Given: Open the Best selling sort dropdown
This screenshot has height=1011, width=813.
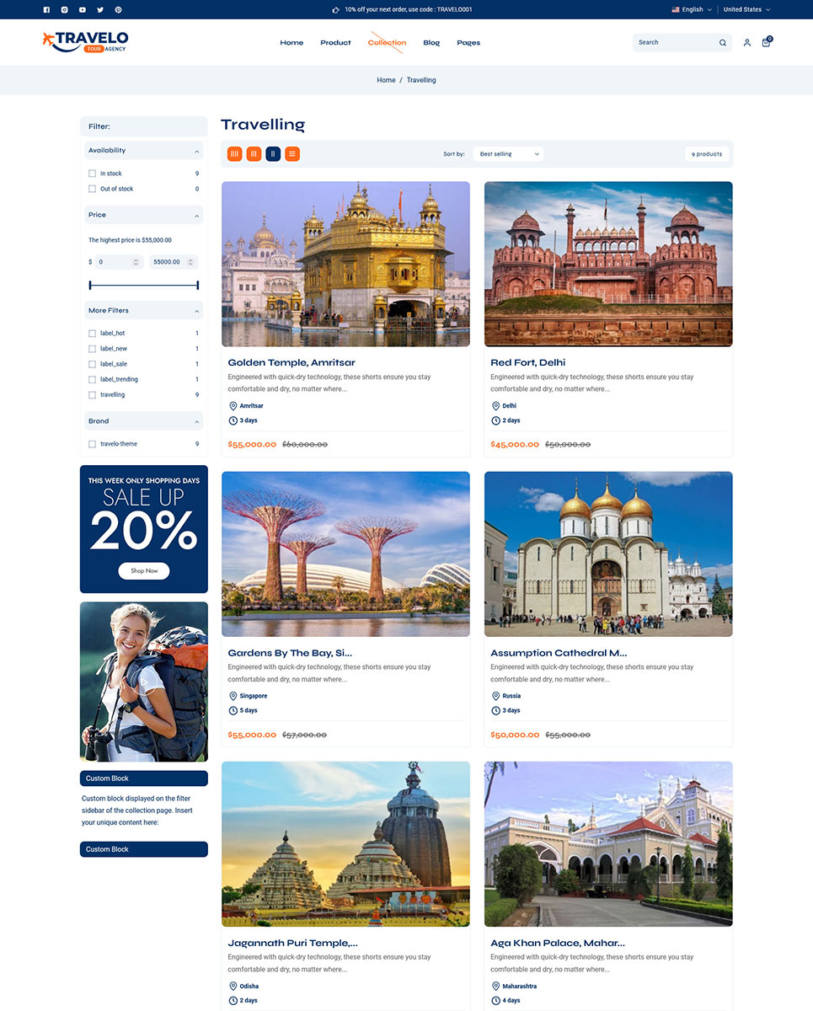Looking at the screenshot, I should 509,154.
